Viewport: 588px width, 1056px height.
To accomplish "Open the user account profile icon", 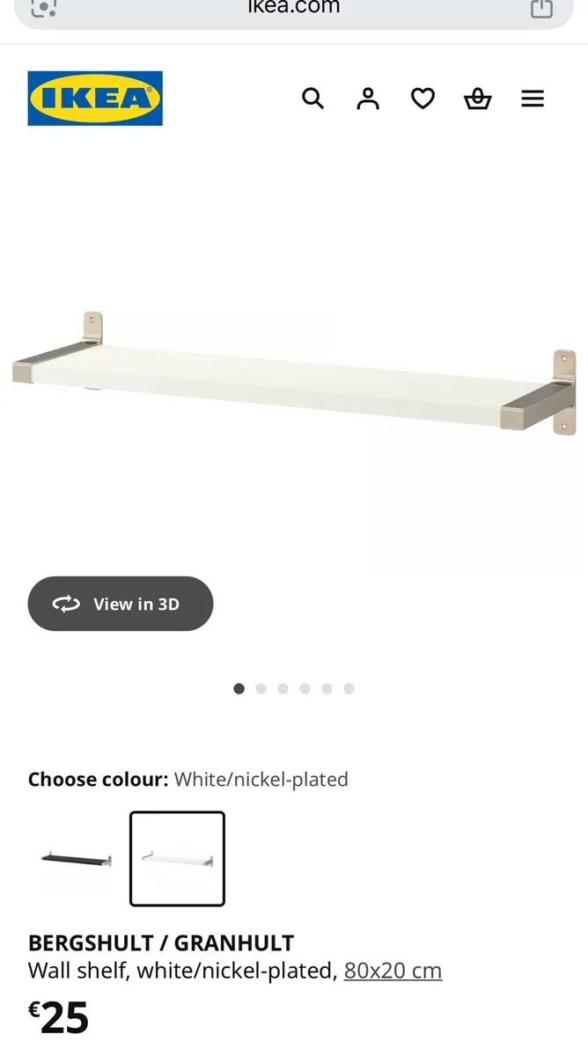I will pos(368,99).
